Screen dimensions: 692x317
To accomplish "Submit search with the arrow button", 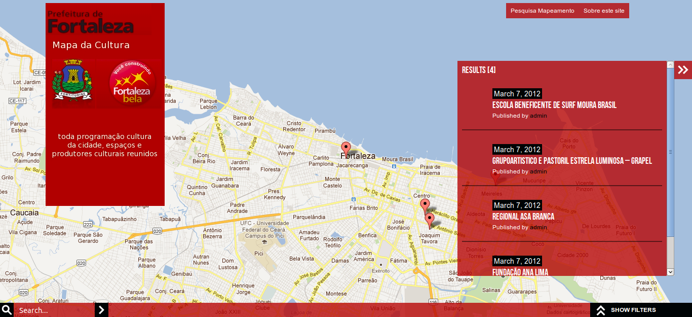I will pyautogui.click(x=102, y=310).
